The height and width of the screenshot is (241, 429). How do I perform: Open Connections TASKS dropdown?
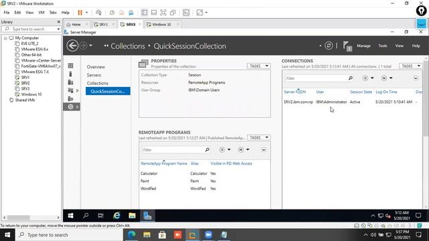pos(411,66)
